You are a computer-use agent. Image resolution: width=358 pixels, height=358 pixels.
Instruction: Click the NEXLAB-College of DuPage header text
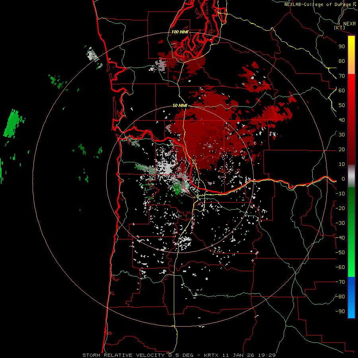[317, 4]
